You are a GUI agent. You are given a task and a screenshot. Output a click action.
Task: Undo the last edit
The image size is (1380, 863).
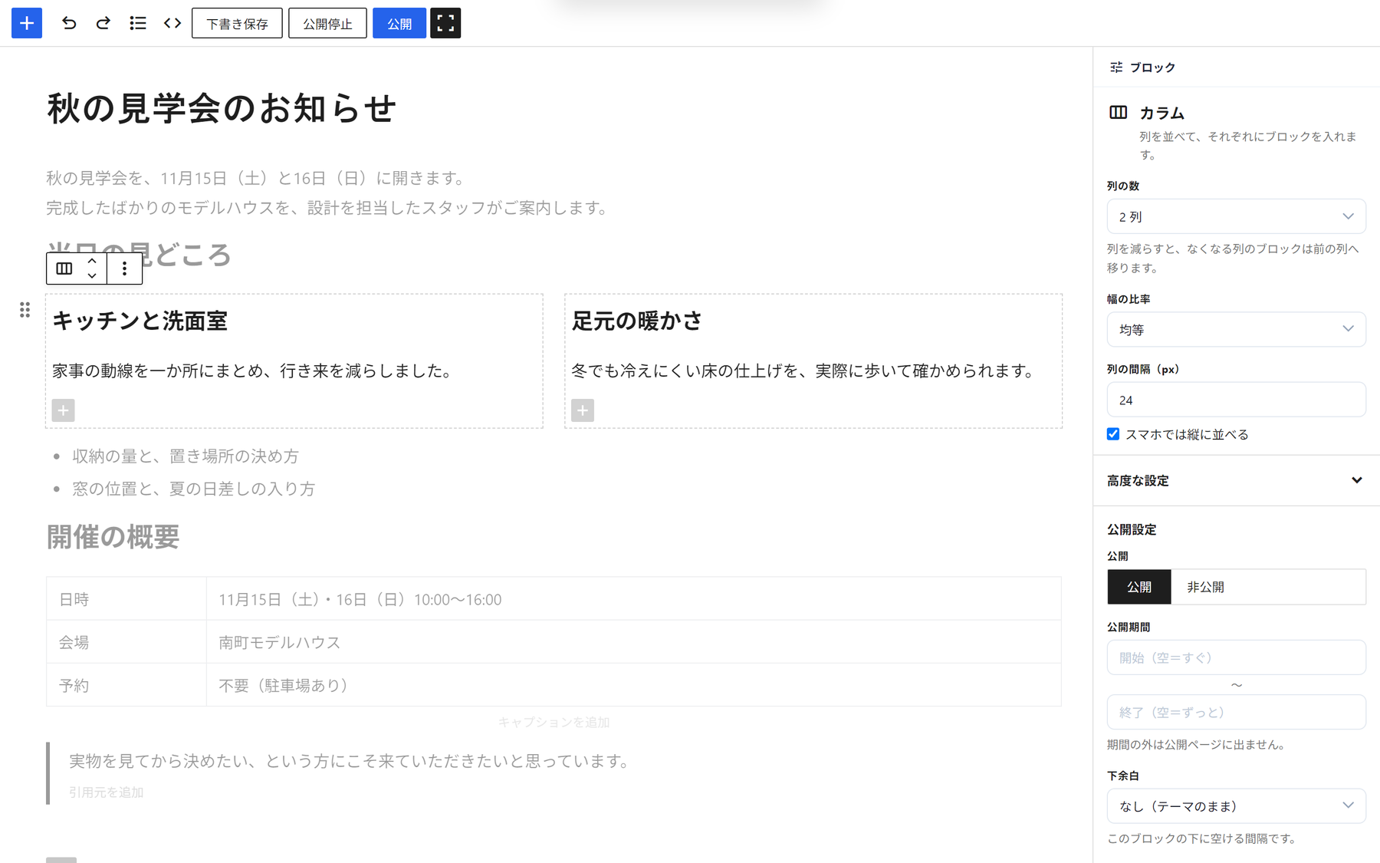[69, 23]
